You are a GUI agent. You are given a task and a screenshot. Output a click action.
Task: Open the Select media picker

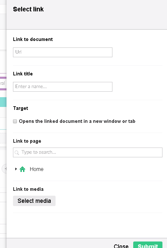34,201
